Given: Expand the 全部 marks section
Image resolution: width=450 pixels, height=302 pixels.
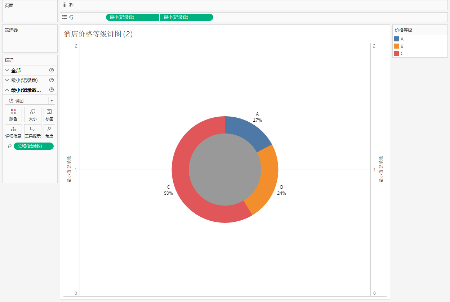Looking at the screenshot, I should coord(7,71).
